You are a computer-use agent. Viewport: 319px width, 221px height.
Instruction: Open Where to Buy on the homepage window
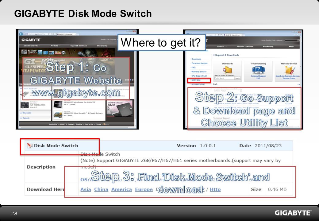[x=102, y=46]
